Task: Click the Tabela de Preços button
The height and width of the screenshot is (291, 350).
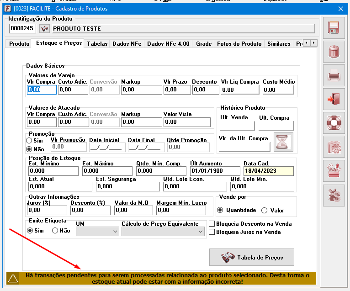Action: coord(252,257)
